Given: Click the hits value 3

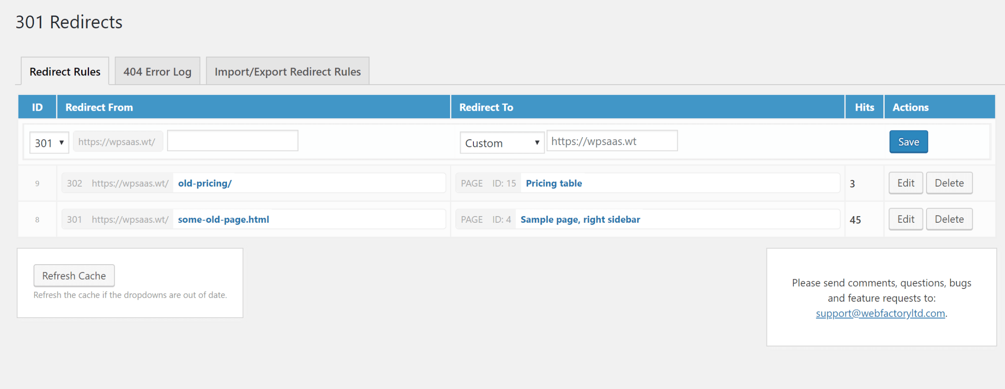Looking at the screenshot, I should [852, 183].
